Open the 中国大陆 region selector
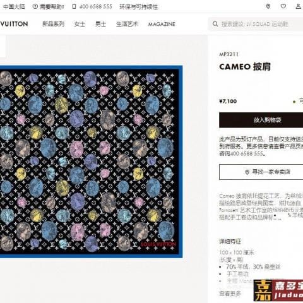Screen dimensions: 303x303 pos(14,7)
